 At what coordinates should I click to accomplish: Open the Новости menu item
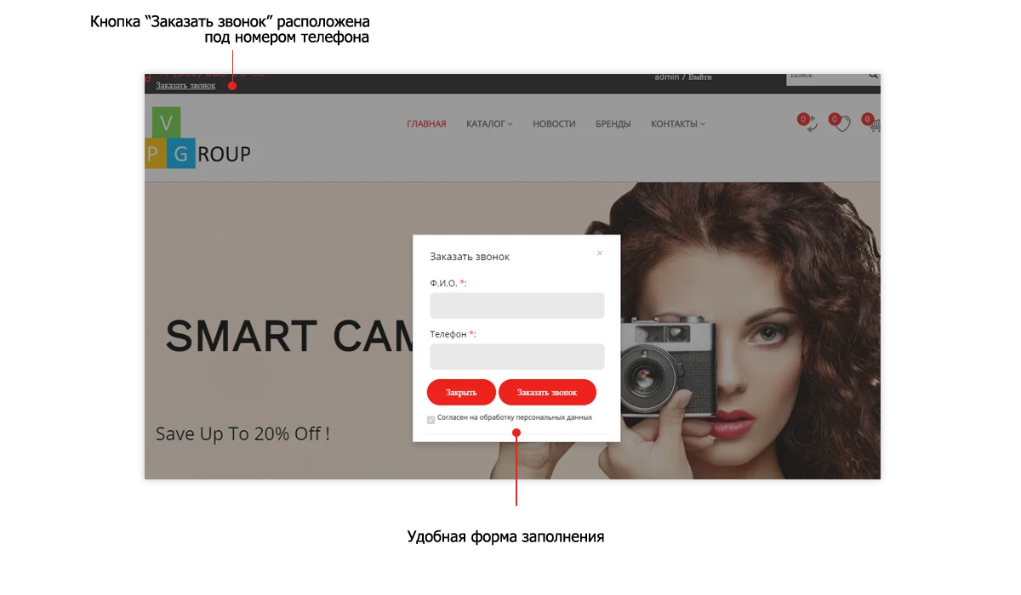(x=554, y=124)
